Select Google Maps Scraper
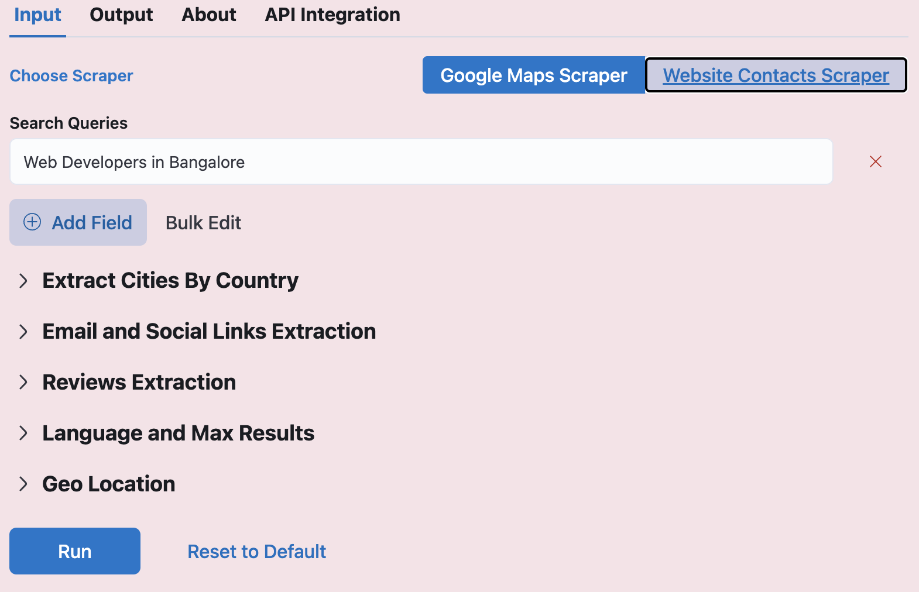This screenshot has height=592, width=919. pos(533,75)
